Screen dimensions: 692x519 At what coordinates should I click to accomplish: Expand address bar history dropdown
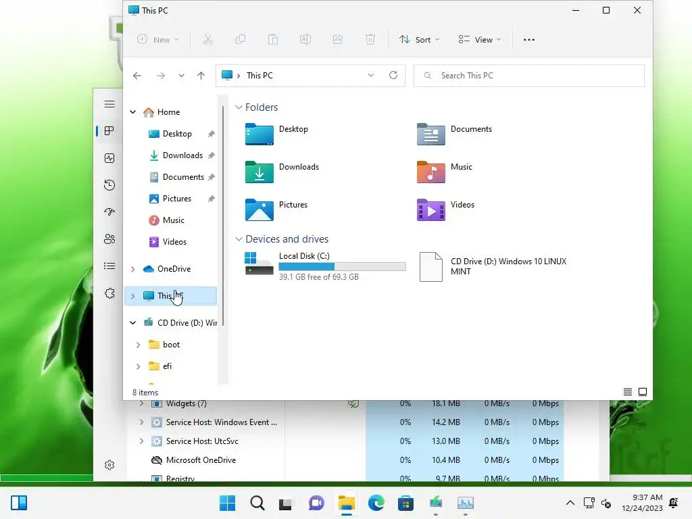pos(371,75)
